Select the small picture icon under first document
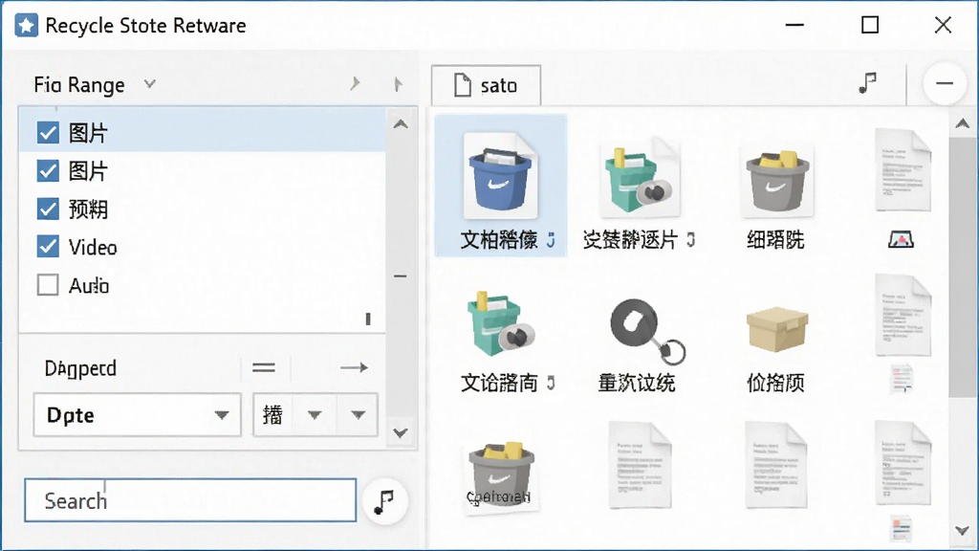This screenshot has height=551, width=979. pyautogui.click(x=901, y=239)
